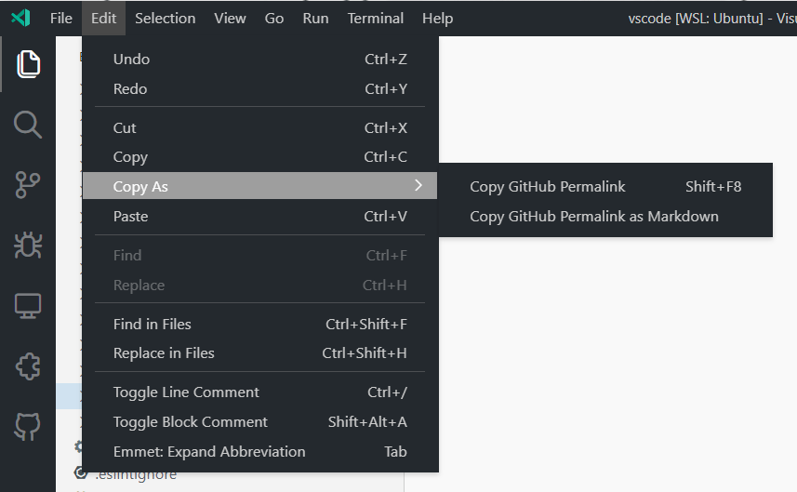Open the Terminal menu
Image resolution: width=797 pixels, height=492 pixels.
[376, 18]
